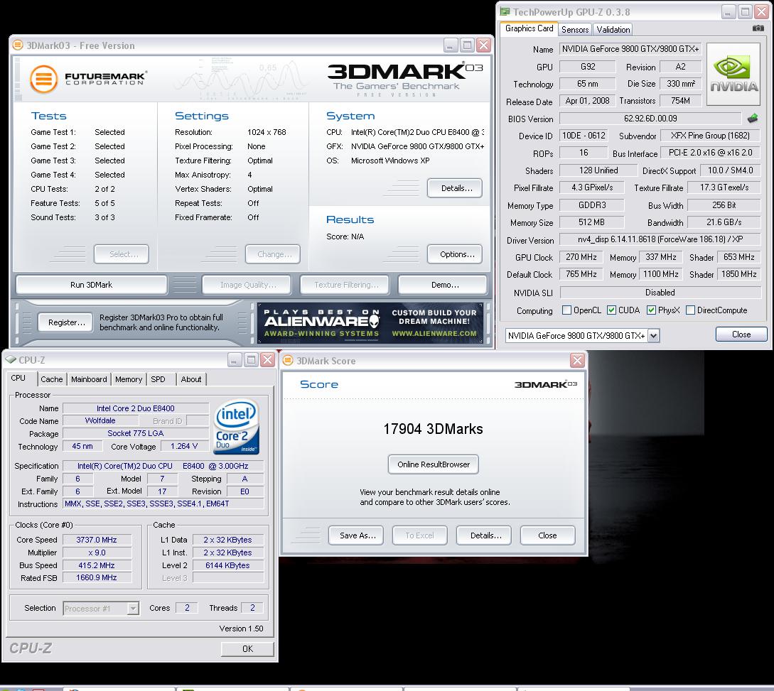This screenshot has width=774, height=691.
Task: Toggle the PhysX checkbox
Action: click(651, 310)
